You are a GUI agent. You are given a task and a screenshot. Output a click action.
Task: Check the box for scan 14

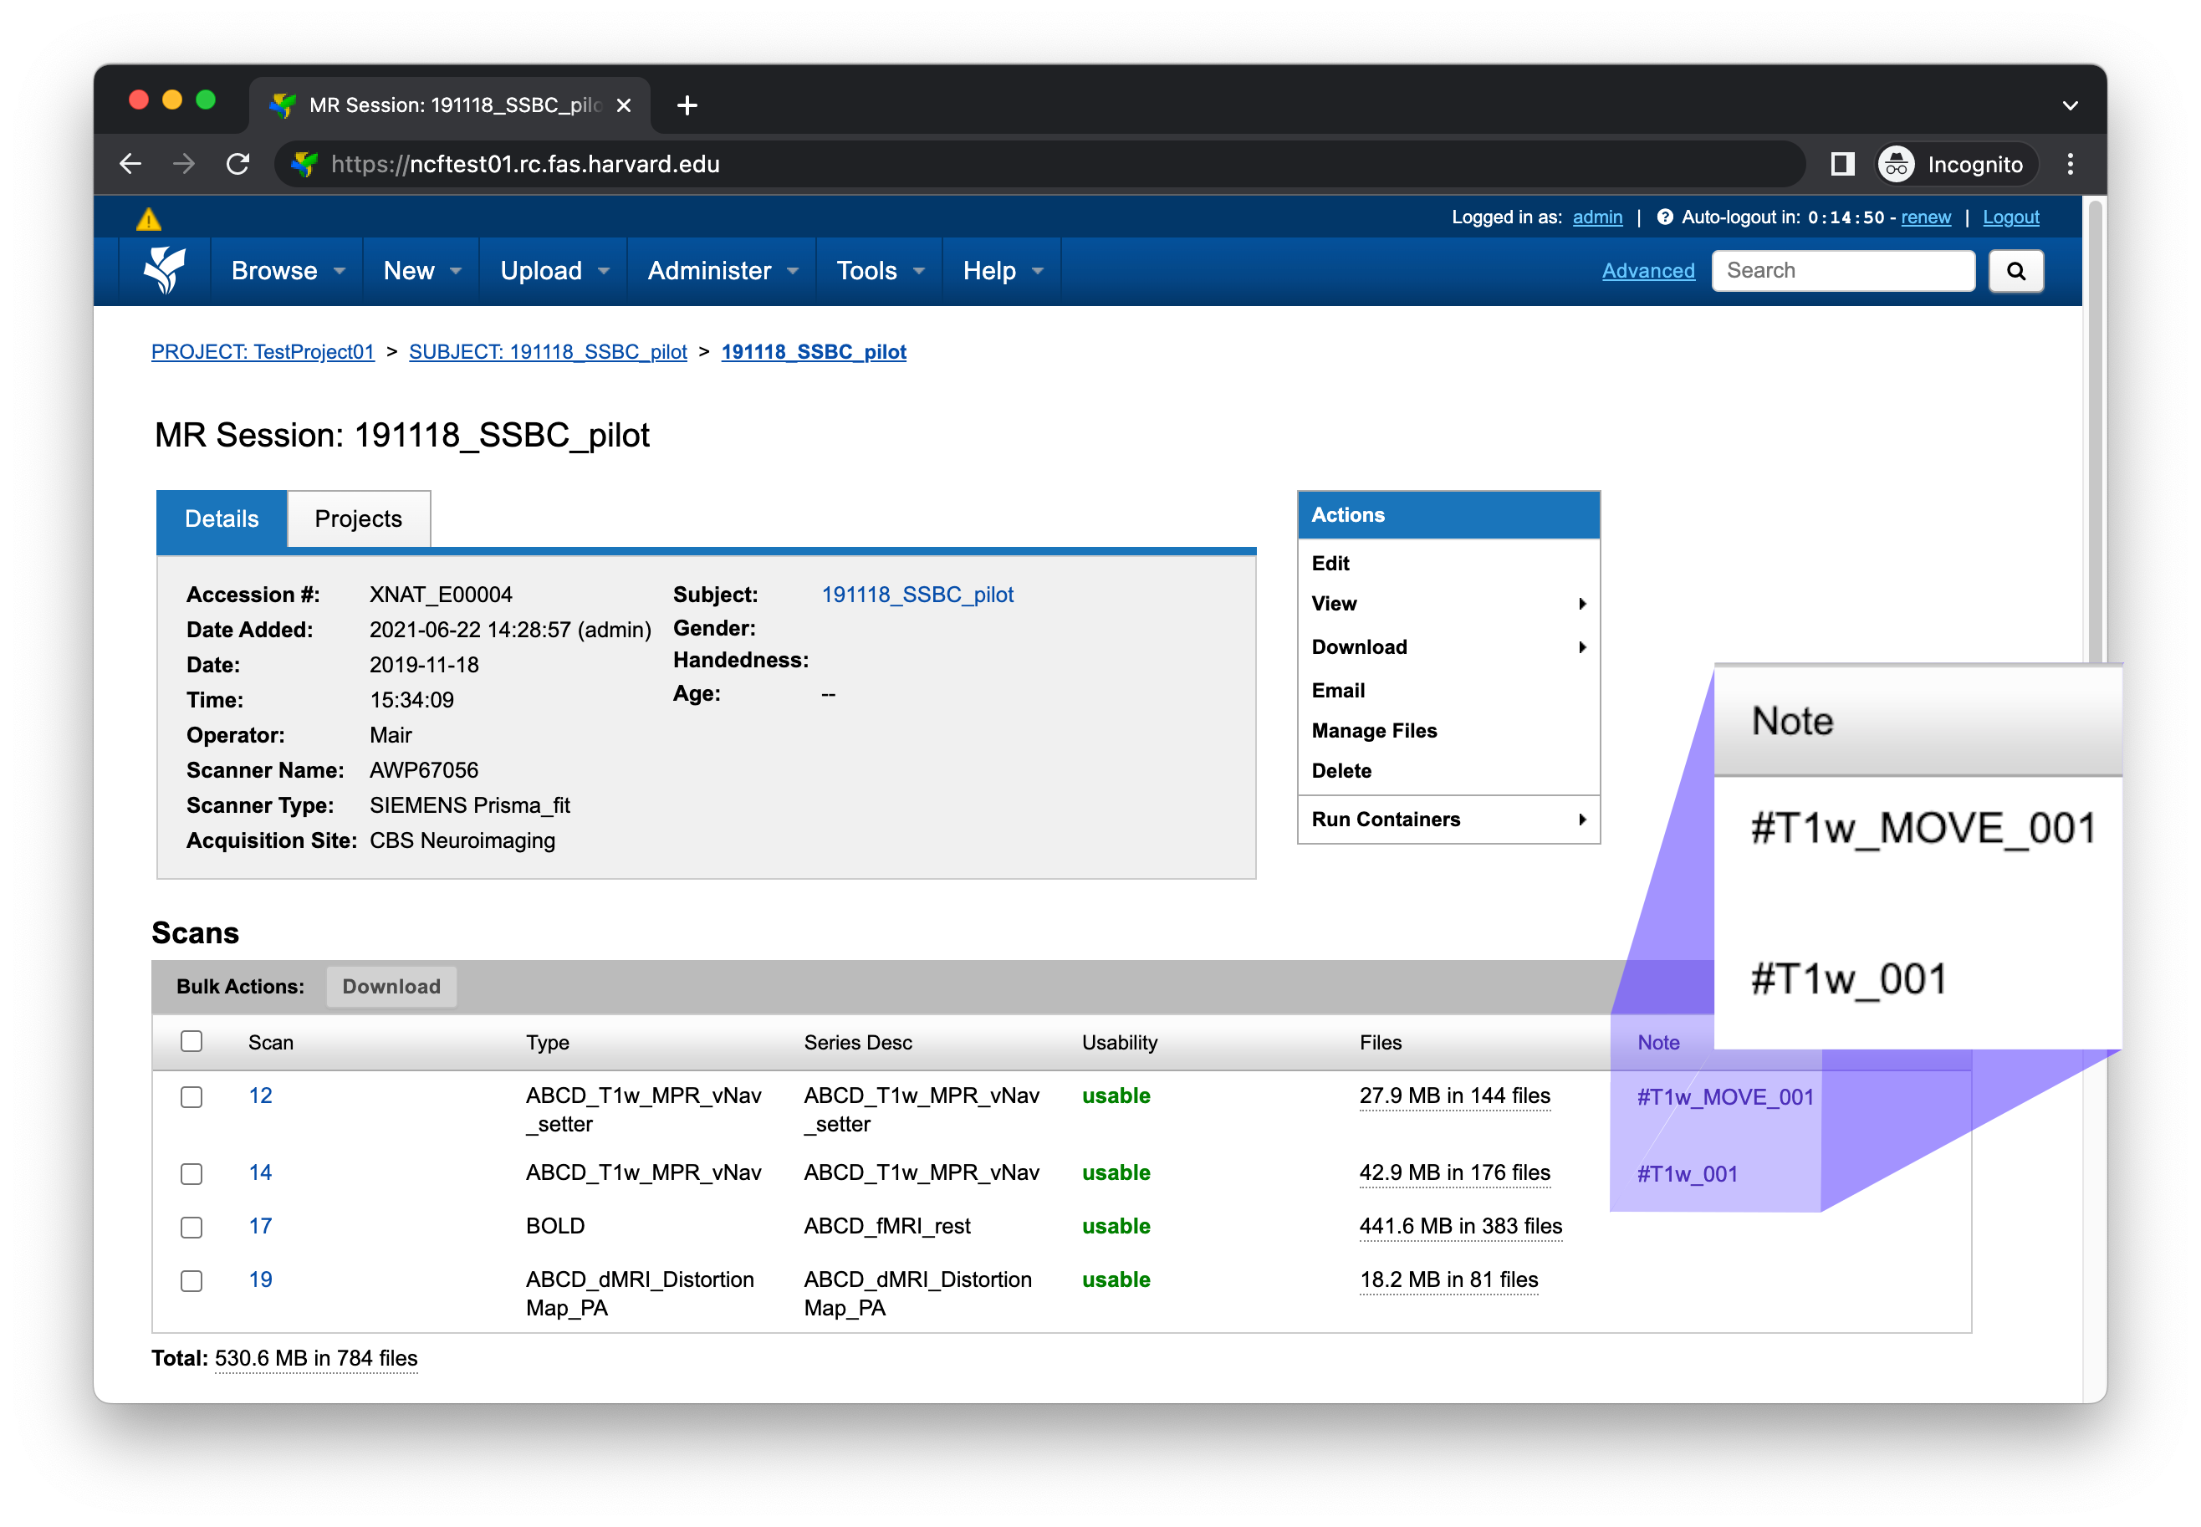click(x=192, y=1174)
